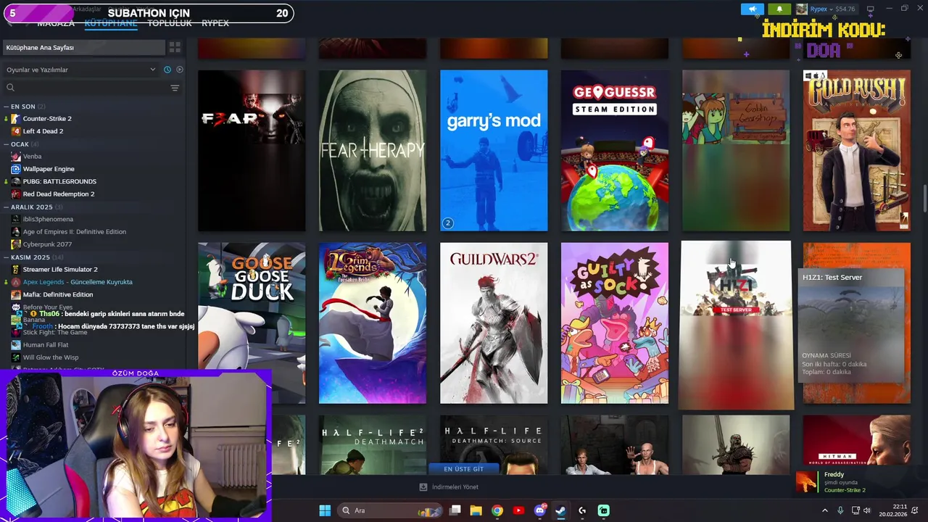Viewport: 928px width, 522px height.
Task: Open File Explorer from taskbar
Action: click(476, 510)
